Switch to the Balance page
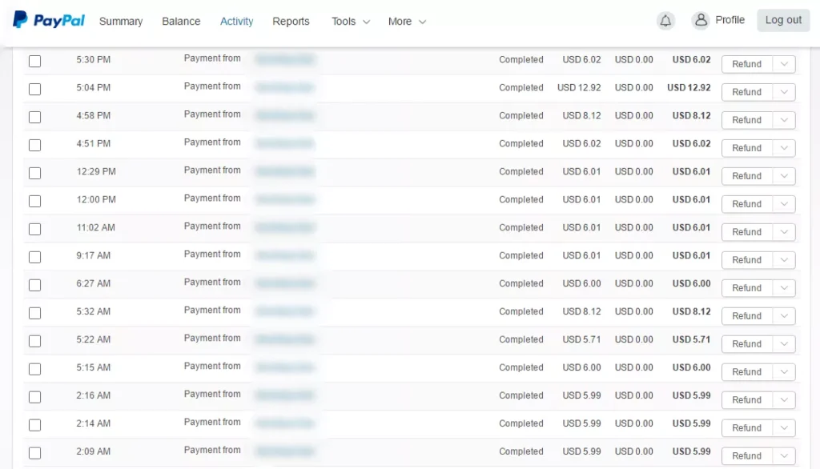The height and width of the screenshot is (469, 820). (181, 22)
